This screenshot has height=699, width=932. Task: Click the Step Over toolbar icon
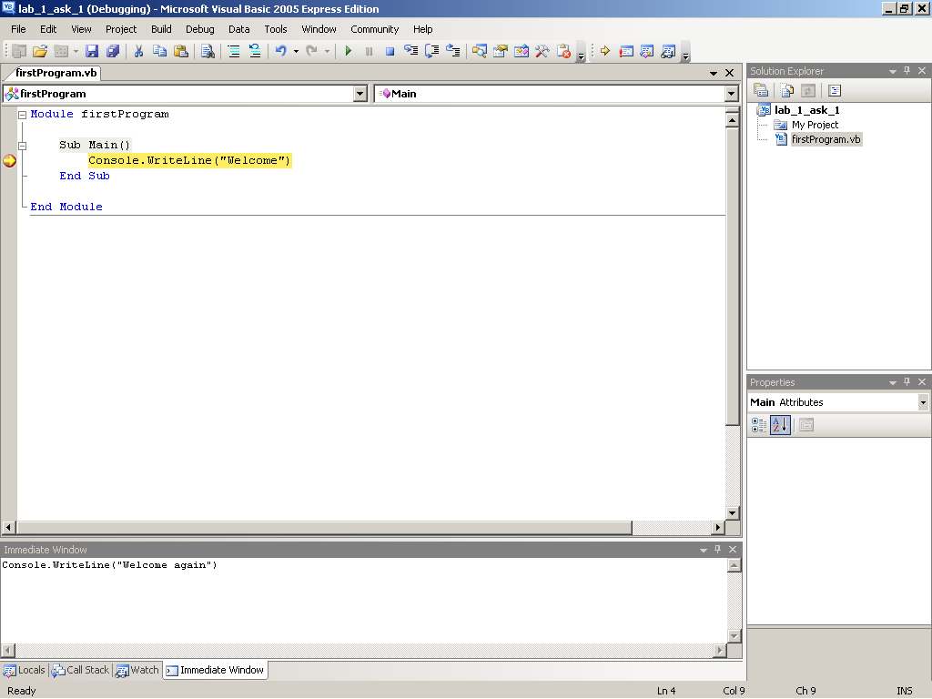click(432, 51)
